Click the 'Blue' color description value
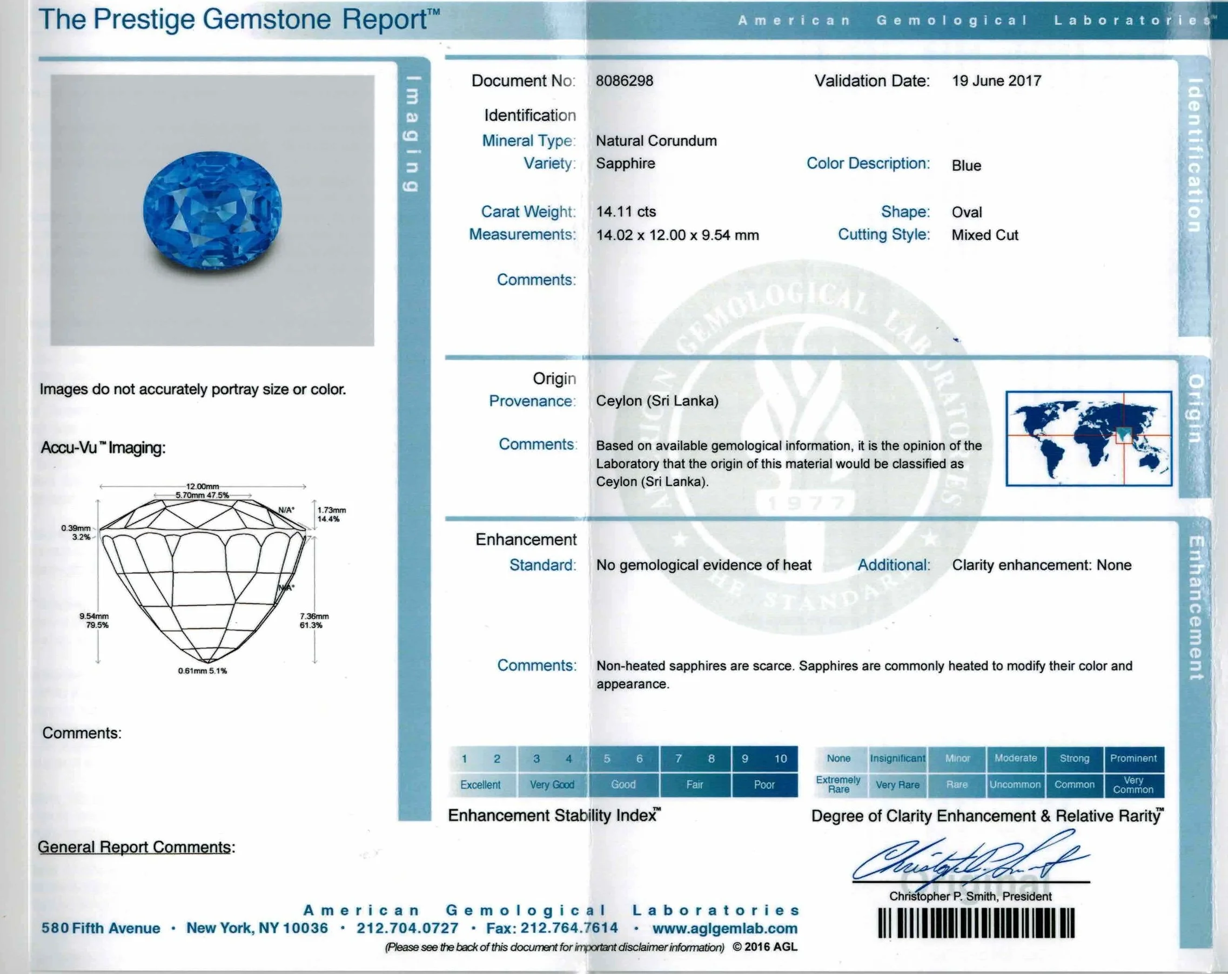 click(x=966, y=166)
